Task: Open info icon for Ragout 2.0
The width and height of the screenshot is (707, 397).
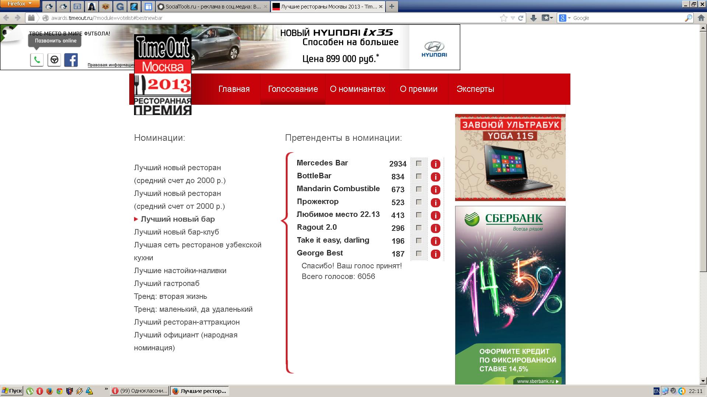Action: click(436, 228)
